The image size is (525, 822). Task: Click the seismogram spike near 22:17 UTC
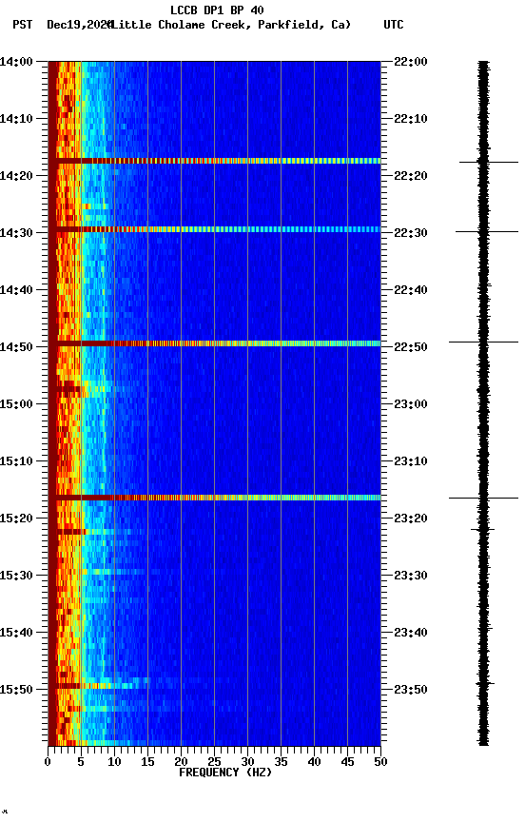coord(489,162)
